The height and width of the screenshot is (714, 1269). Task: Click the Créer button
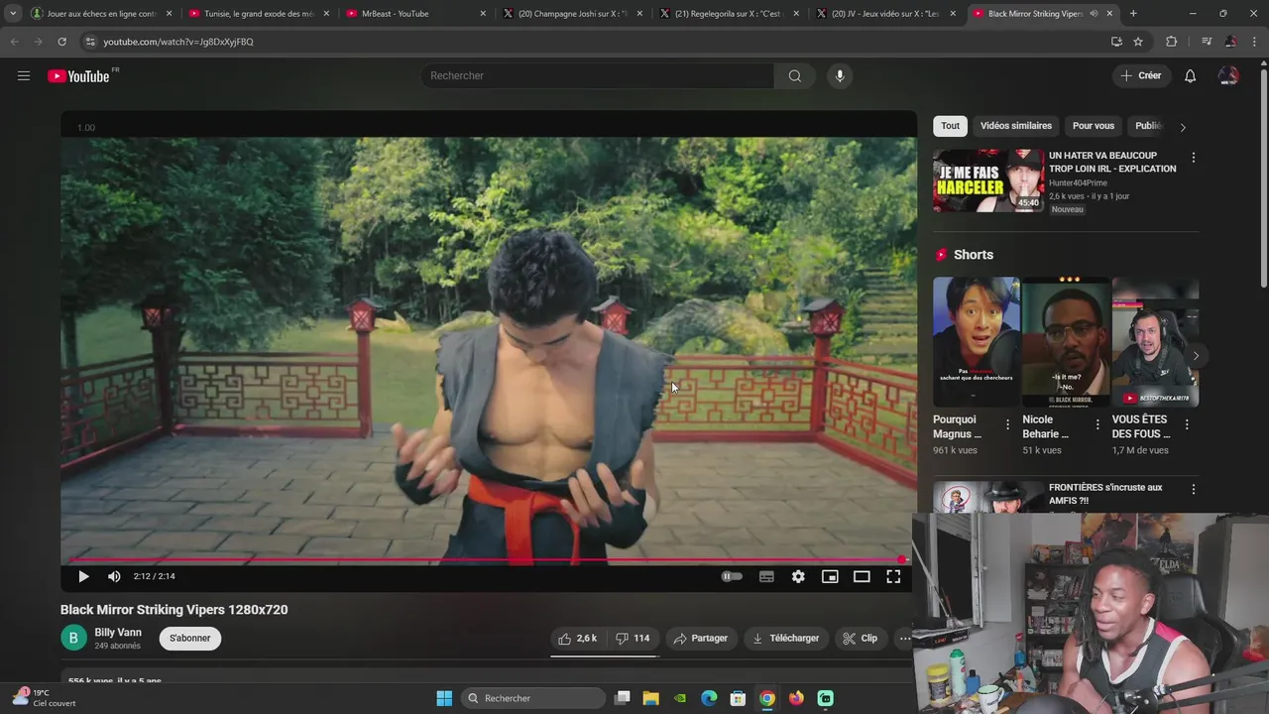(1141, 75)
